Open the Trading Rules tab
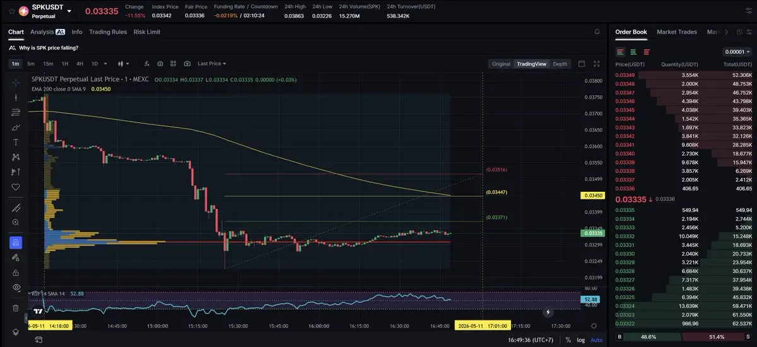The width and height of the screenshot is (757, 347). 108,32
